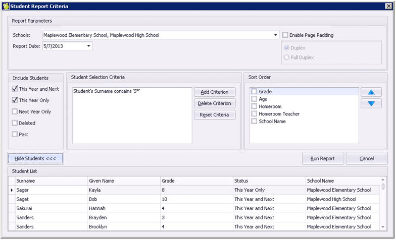Toggle the This Year and Next checkbox
396x240 pixels.
click(15, 89)
